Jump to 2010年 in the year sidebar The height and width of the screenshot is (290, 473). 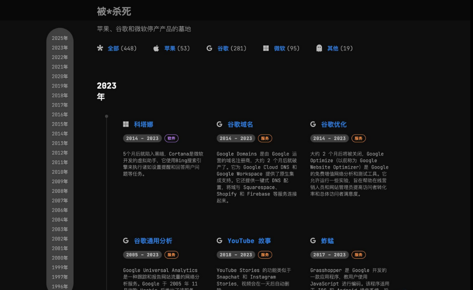pos(60,172)
